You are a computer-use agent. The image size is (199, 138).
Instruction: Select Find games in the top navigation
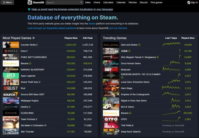coord(156,2)
